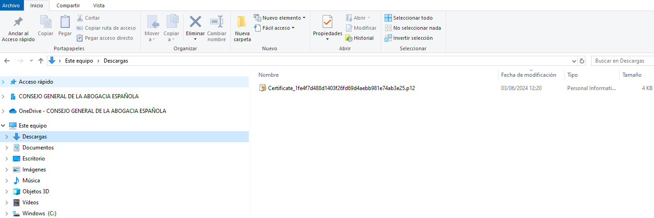Screen dimensions: 654x218
Task: Select Windows (C:) drive in navigation pane
Action: 39,213
